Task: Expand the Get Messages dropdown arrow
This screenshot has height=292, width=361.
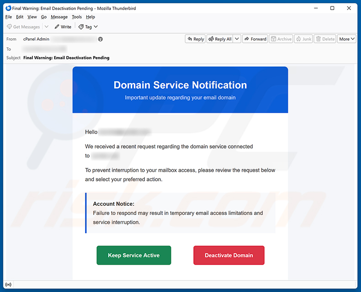Action: coord(47,26)
